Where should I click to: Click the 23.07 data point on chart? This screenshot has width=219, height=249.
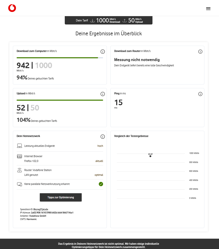tap(150, 156)
